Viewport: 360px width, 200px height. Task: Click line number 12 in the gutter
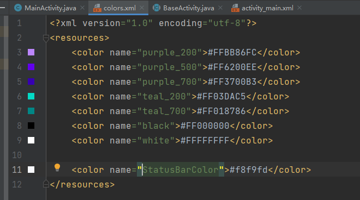[x=17, y=184]
